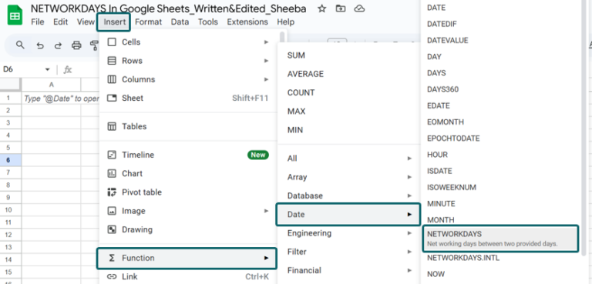Click the move to folder icon

341,8
